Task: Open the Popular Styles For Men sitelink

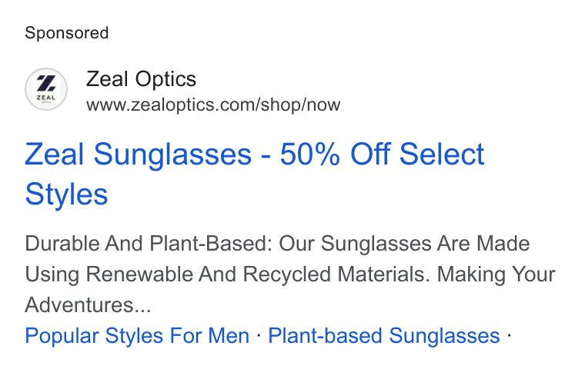Action: (x=137, y=335)
